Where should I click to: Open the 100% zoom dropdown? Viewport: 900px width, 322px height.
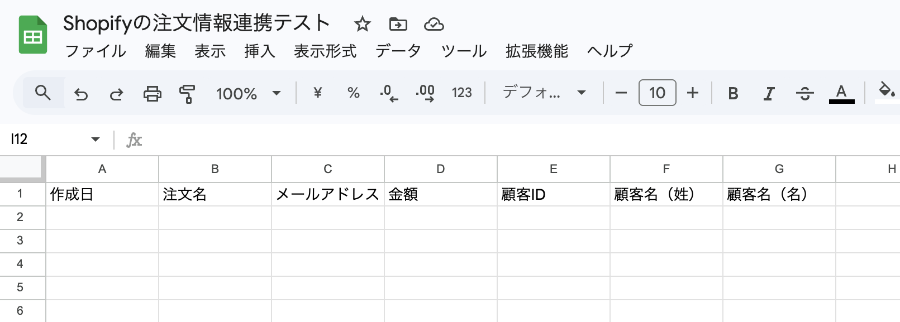248,93
